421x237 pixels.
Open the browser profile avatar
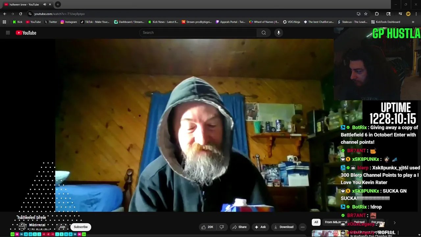click(x=408, y=14)
